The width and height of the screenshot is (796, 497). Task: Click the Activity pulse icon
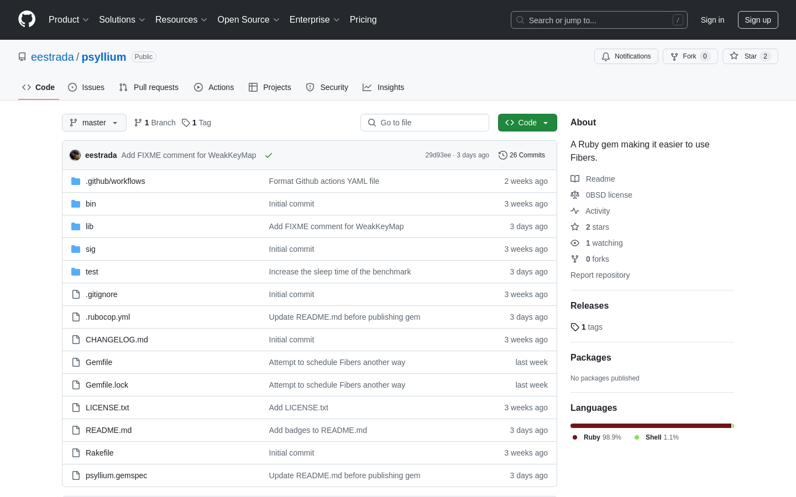pos(575,211)
